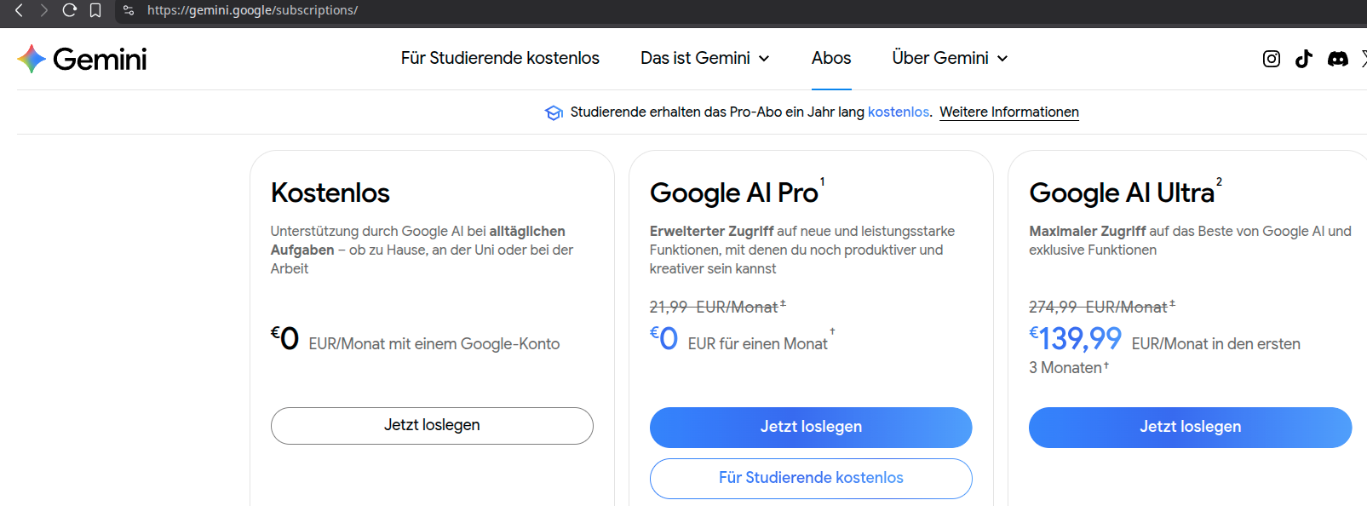Viewport: 1367px width, 506px height.
Task: Click 'Für Studierende kostenlos' outlined button
Action: [811, 478]
